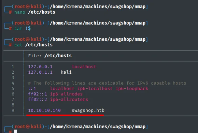Click IP address 127.0.1.1 on line 2
Screen dimensions: 198x133
40,72
